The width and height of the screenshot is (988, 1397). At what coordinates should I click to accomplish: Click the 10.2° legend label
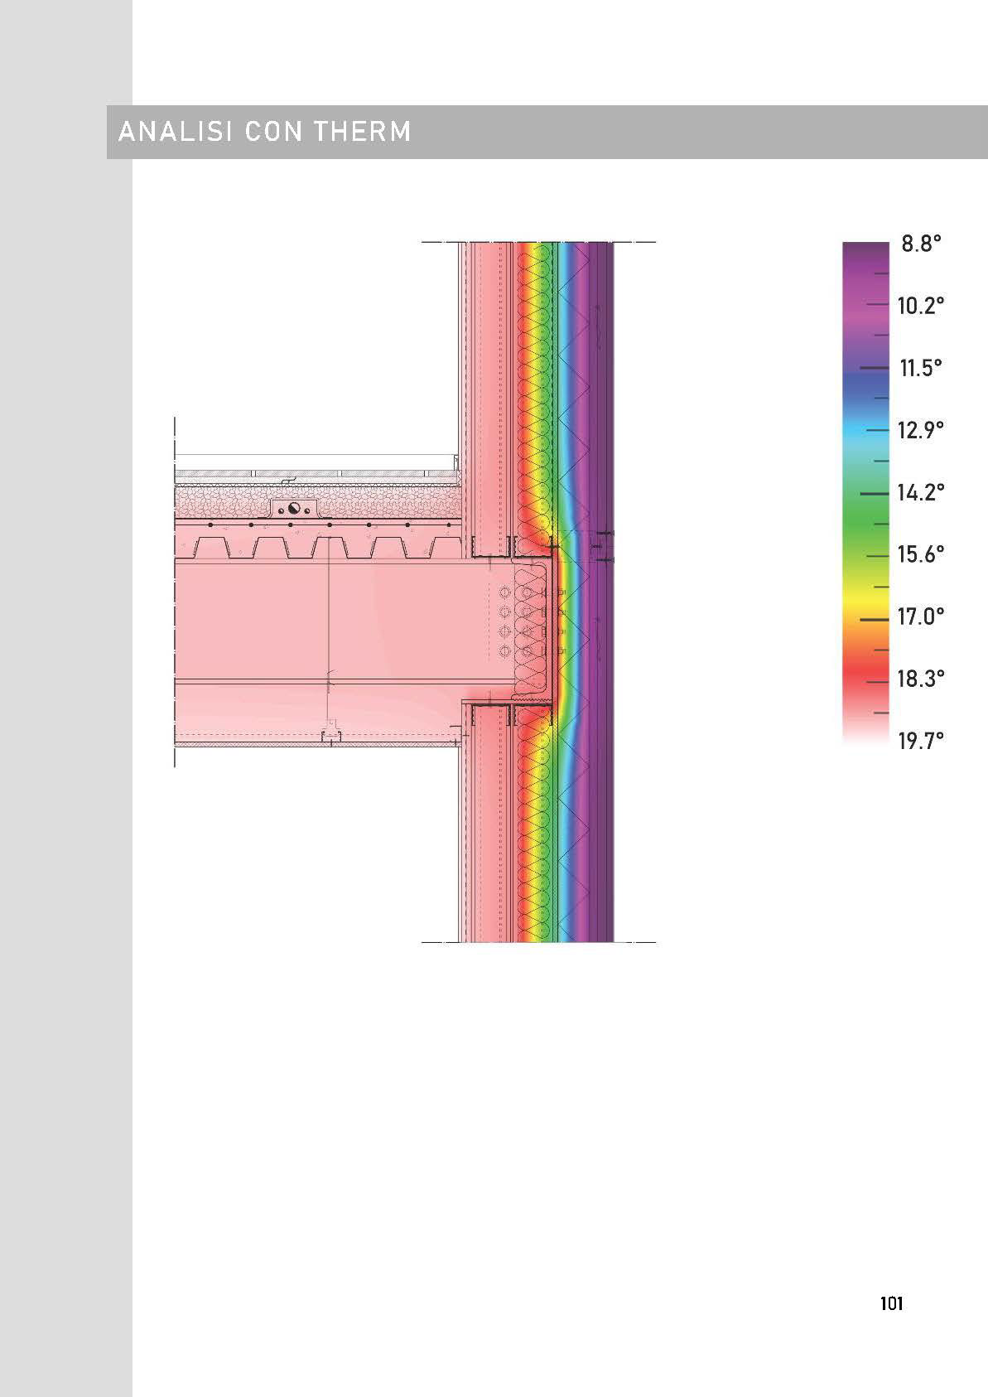(921, 306)
